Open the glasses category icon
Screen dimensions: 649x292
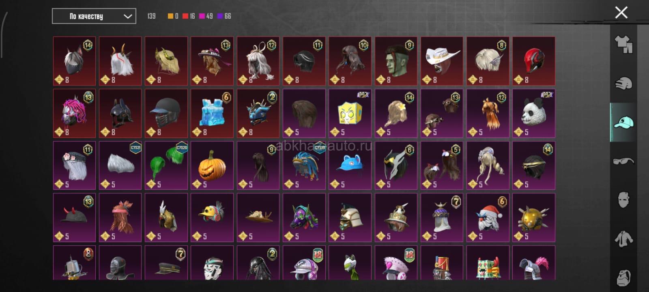(623, 161)
